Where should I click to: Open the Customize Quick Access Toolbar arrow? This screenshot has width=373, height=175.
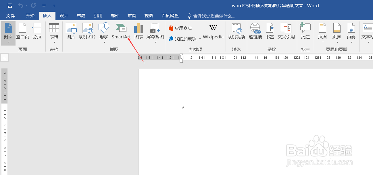pos(54,6)
